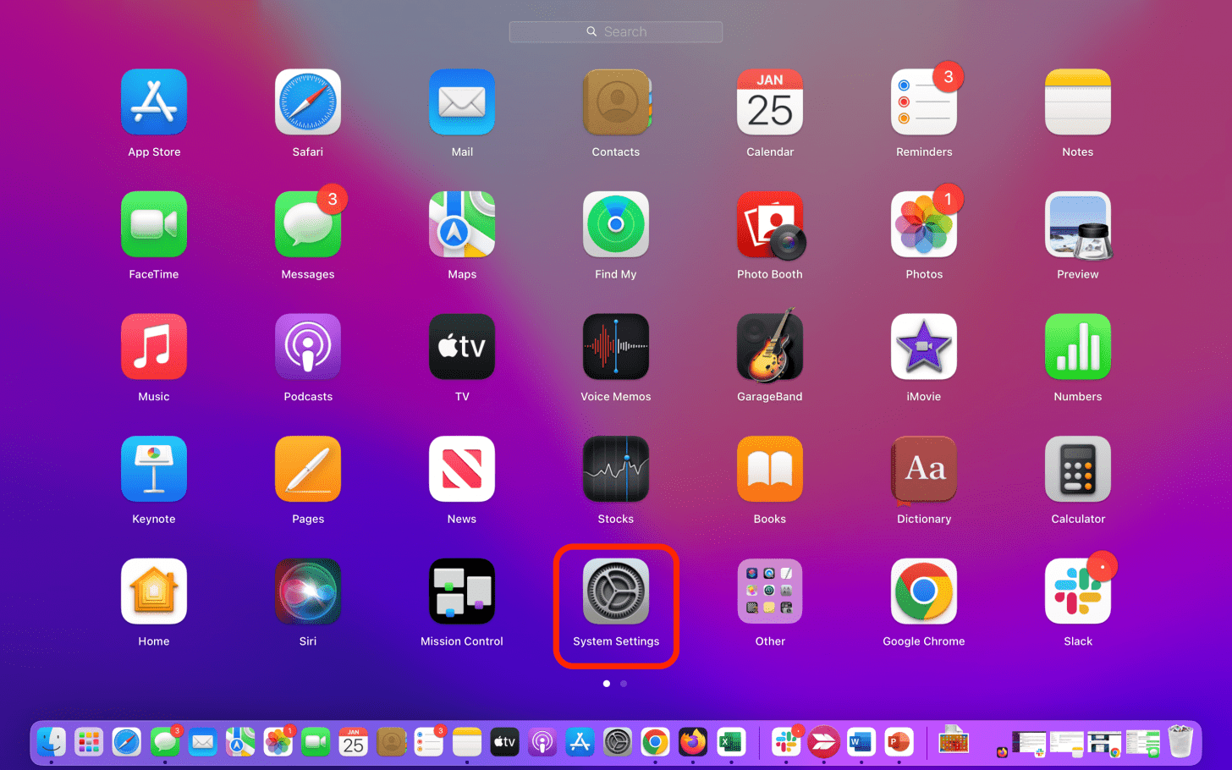Activate Siri from Launchpad
Screen dimensions: 1232x770
pos(308,591)
